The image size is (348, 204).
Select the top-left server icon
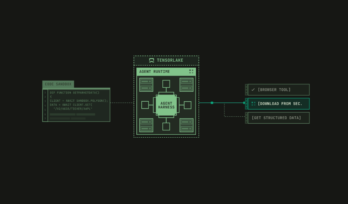point(146,85)
